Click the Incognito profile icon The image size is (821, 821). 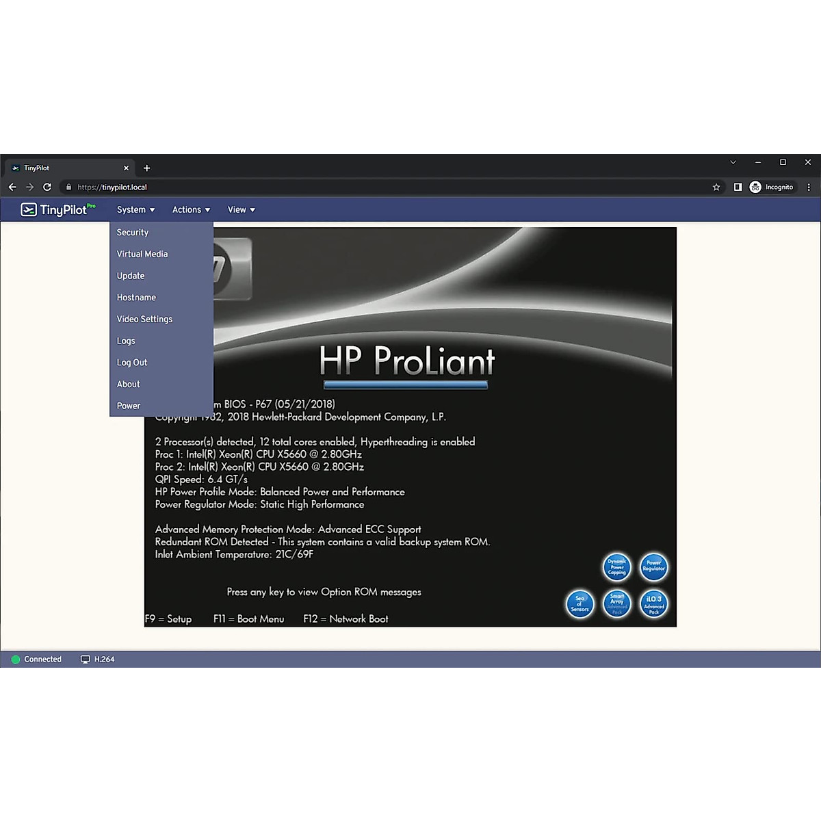click(755, 186)
